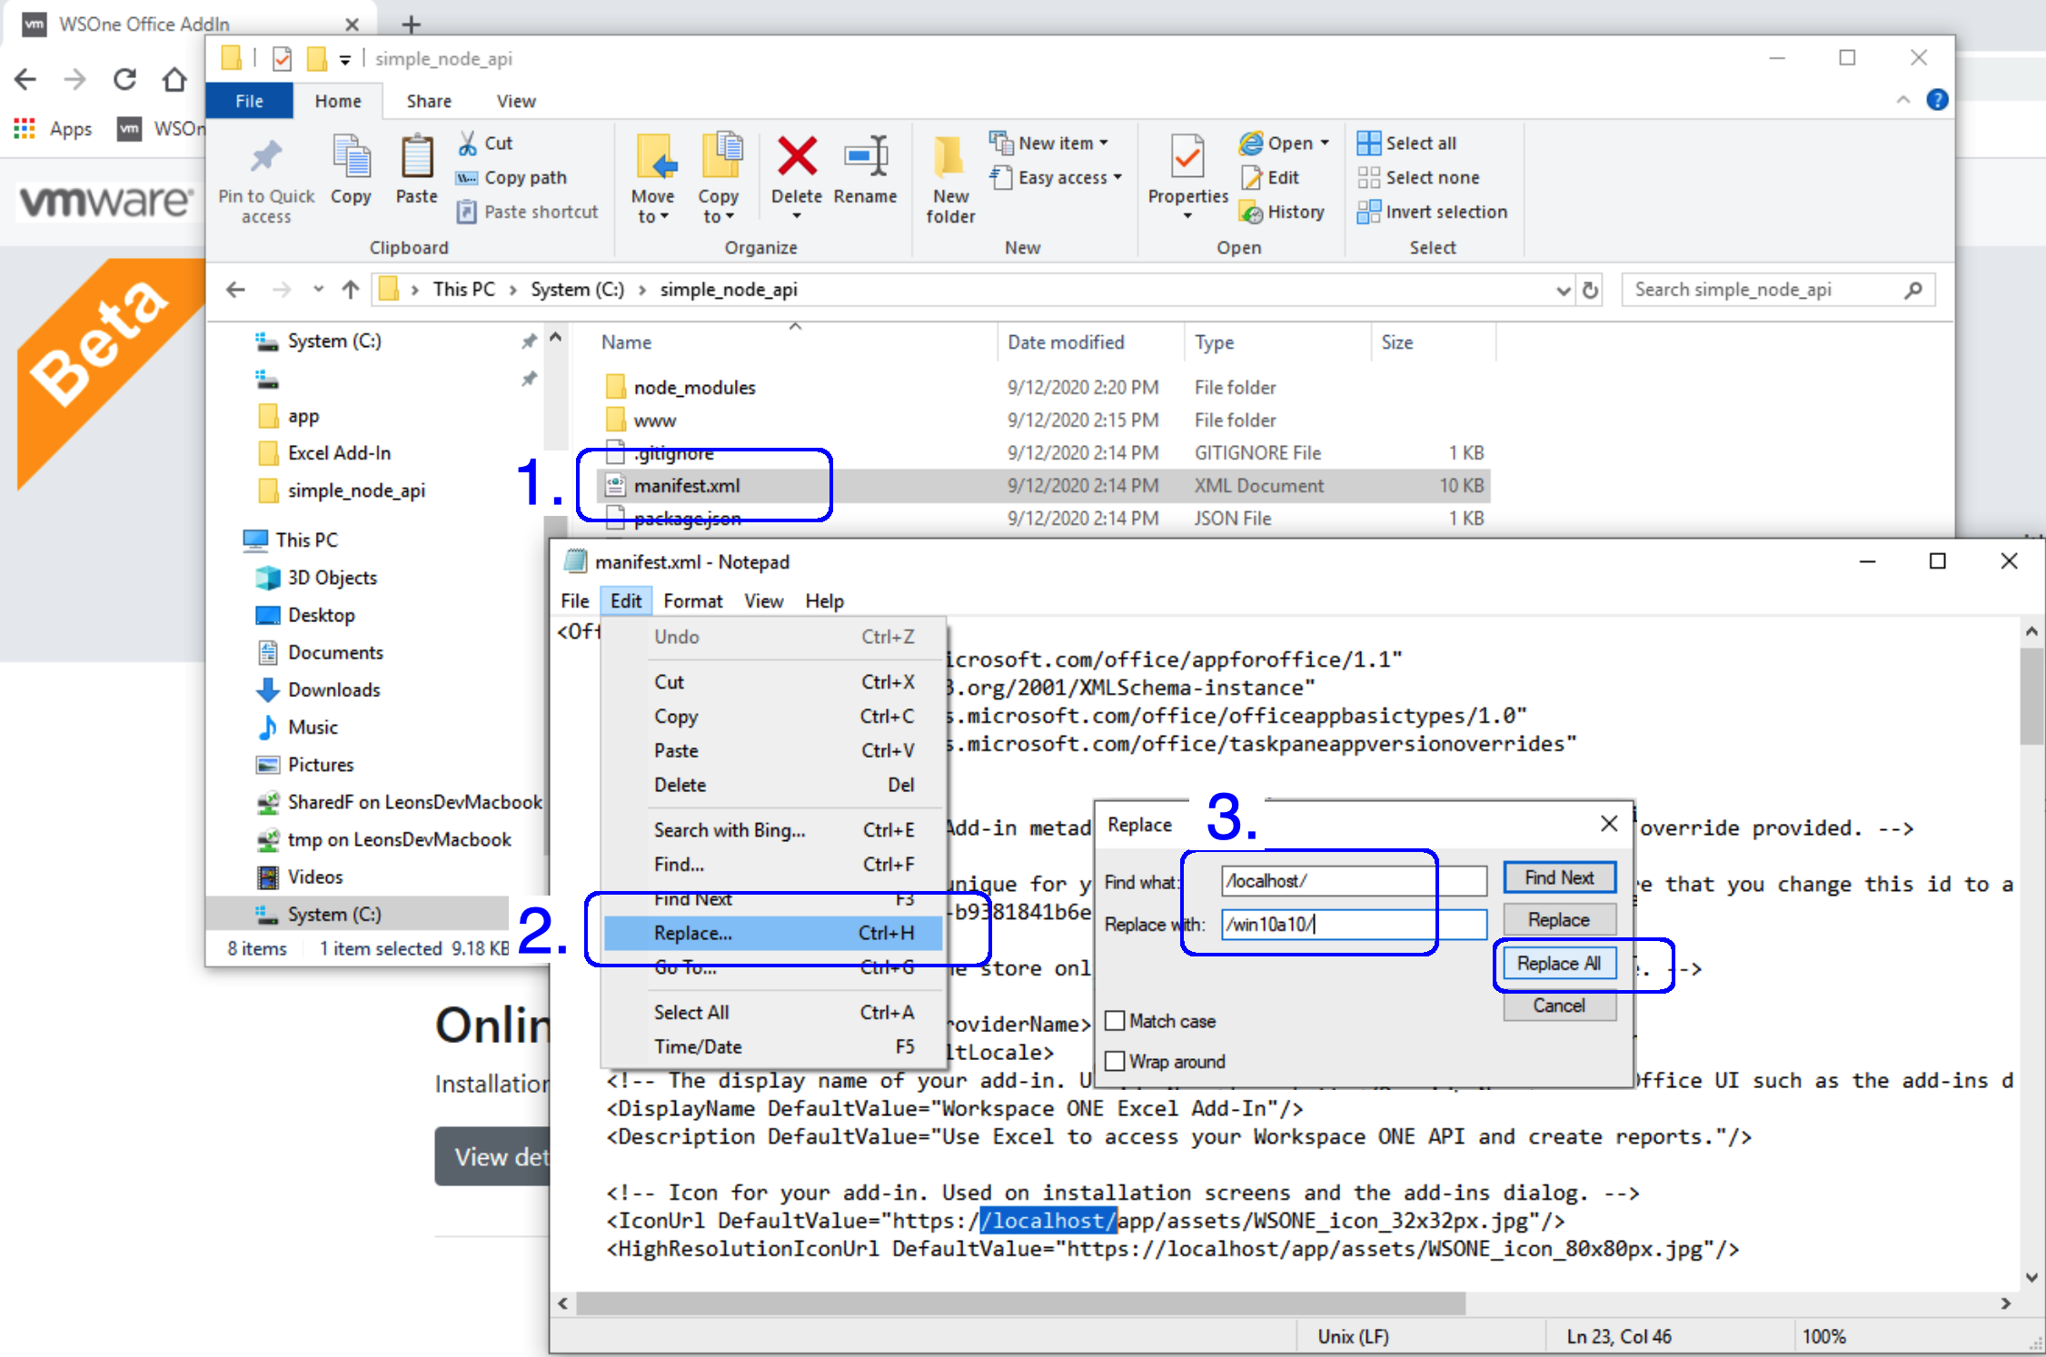The height and width of the screenshot is (1357, 2046).
Task: Open new browser tab with plus
Action: click(411, 25)
